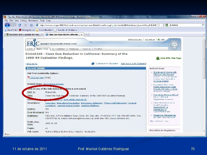Click Add record to My Clipboard link
The height and width of the screenshot is (155, 207).
coord(133,63)
